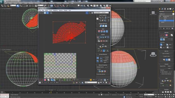Screen dimensions: 175x98
Task: Click Pack Custom icon in Arrange Elements
Action: click(x=98, y=58)
